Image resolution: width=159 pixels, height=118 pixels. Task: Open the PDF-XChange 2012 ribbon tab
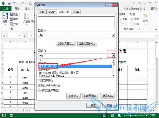135,9
